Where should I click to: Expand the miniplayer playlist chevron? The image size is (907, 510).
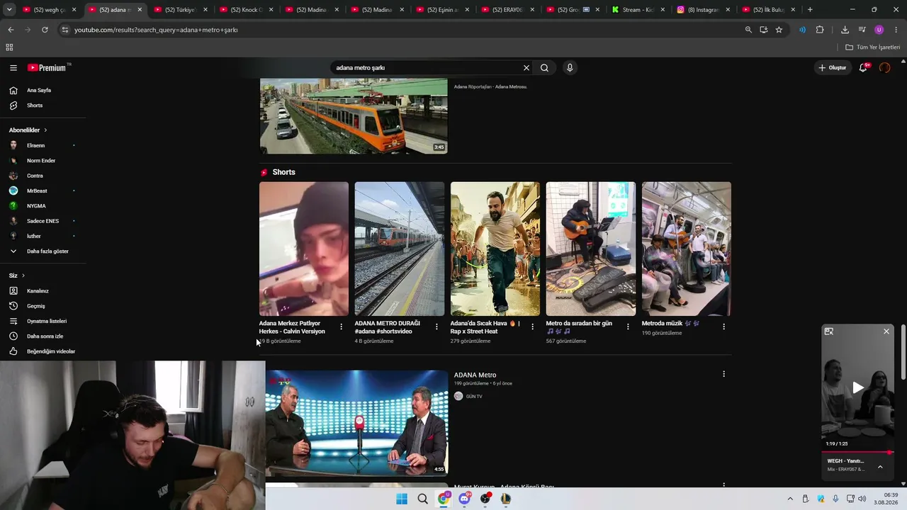(x=880, y=467)
